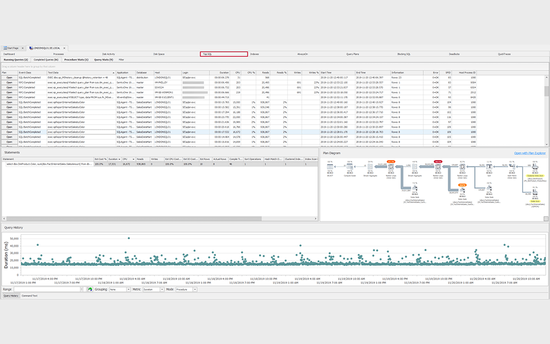The height and width of the screenshot is (344, 550).
Task: Click the Sort operator icon in the plan diagram
Action: (x=489, y=166)
